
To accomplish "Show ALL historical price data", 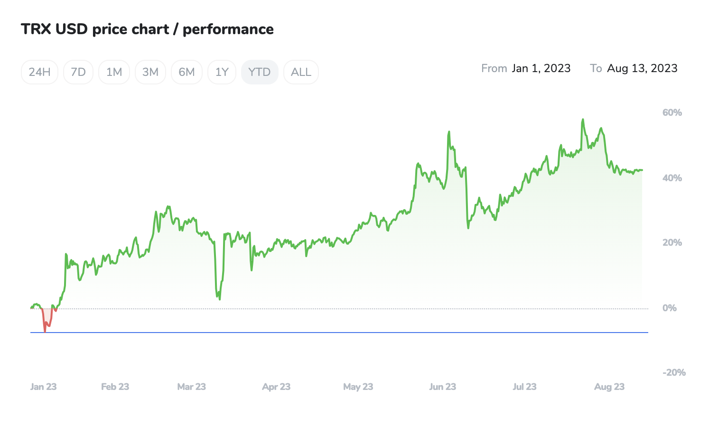I will coord(301,72).
